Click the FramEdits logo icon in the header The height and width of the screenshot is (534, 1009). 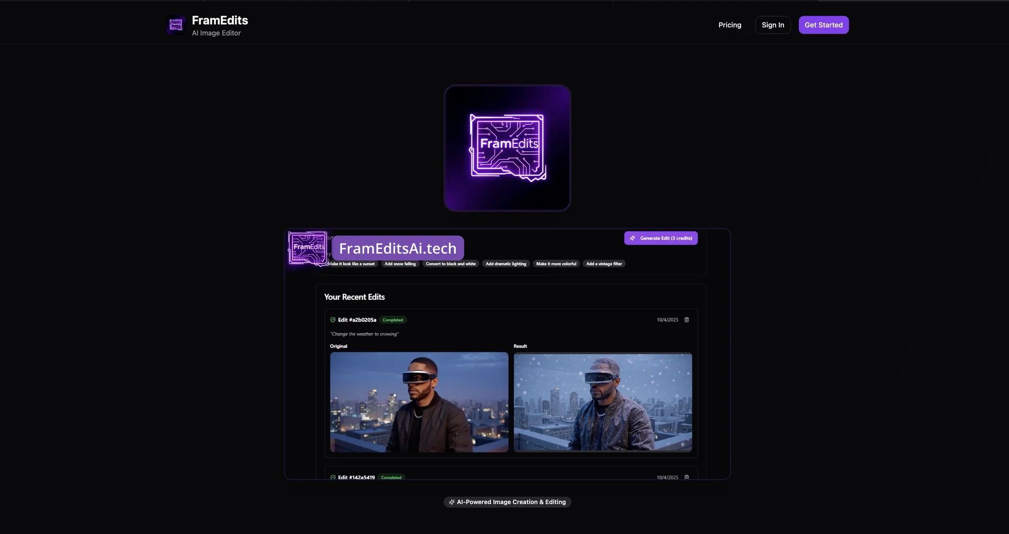[x=176, y=24]
